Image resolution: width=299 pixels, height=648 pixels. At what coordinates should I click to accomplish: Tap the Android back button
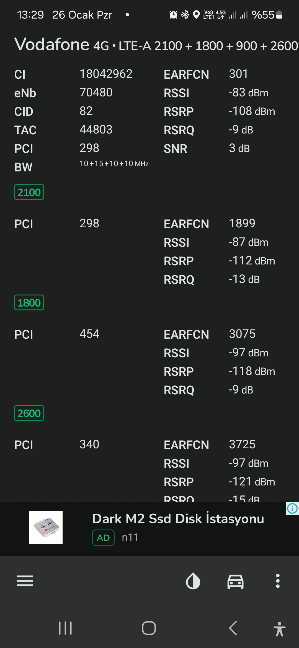click(x=233, y=628)
